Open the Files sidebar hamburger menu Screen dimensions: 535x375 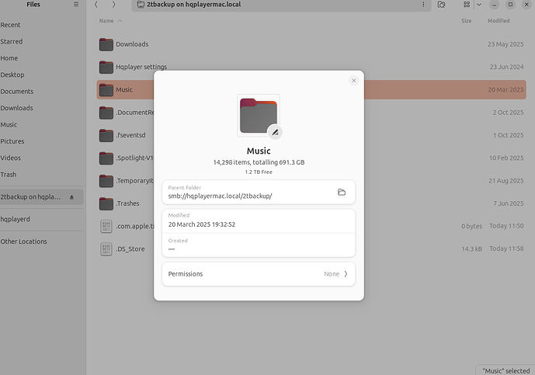tap(76, 5)
